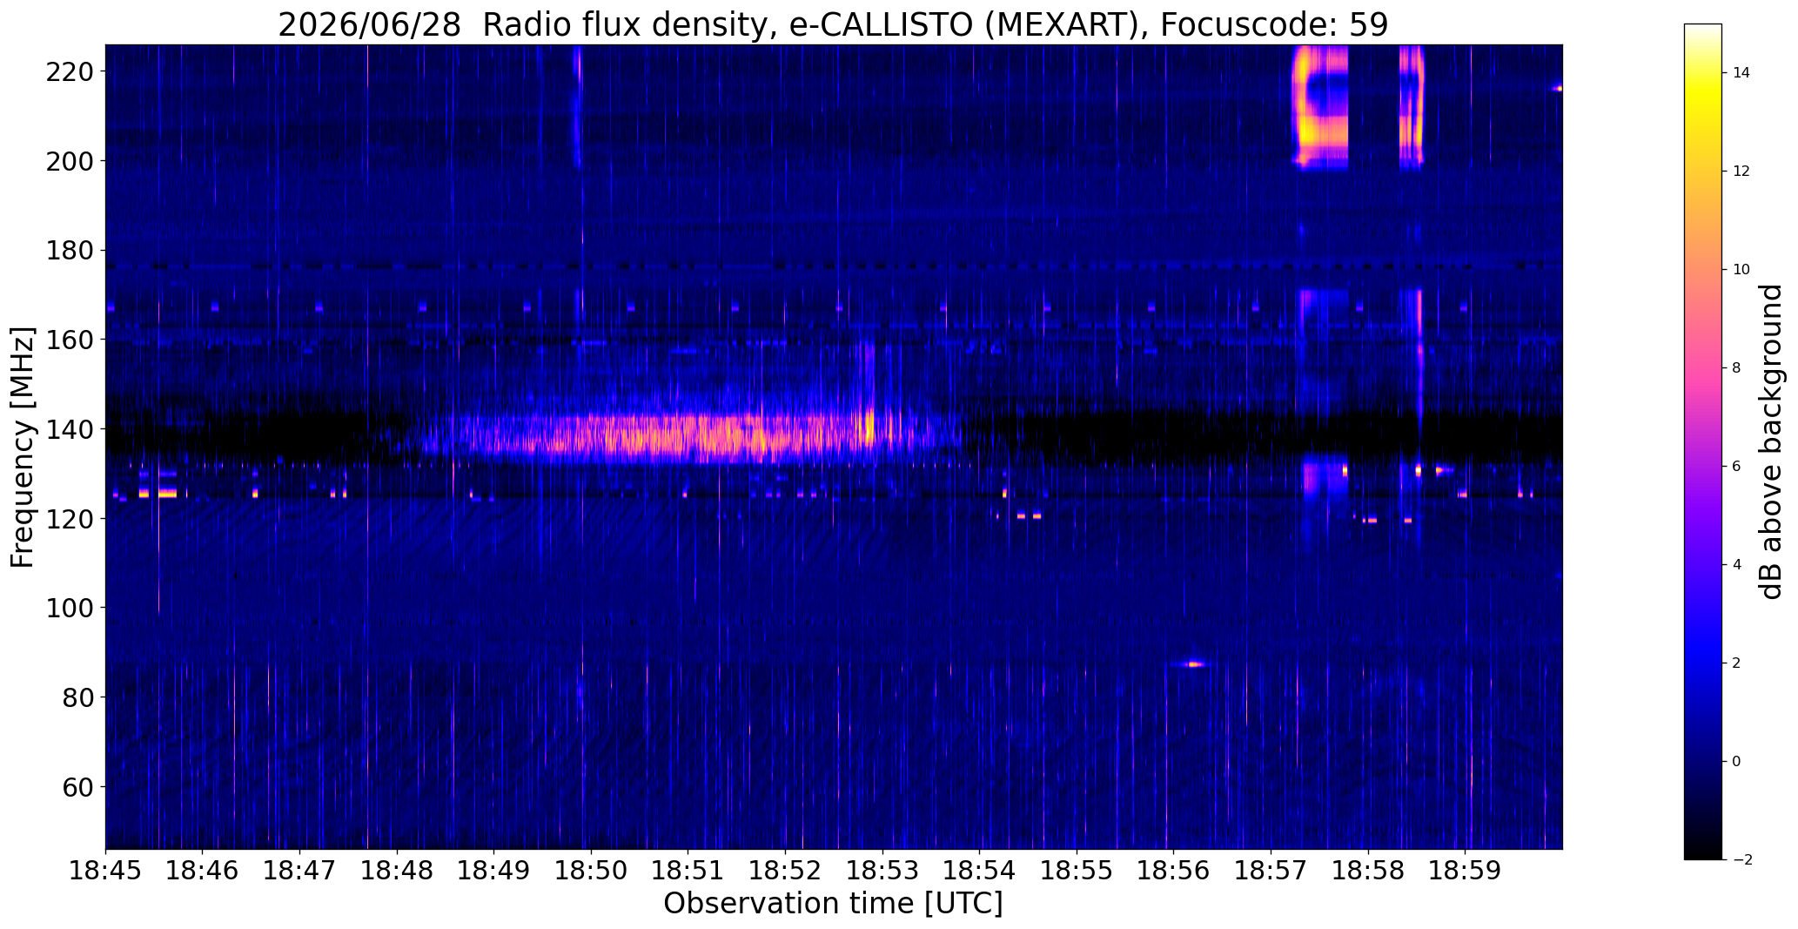Image resolution: width=1798 pixels, height=929 pixels.
Task: Click the plot title text at the top
Action: (x=833, y=24)
